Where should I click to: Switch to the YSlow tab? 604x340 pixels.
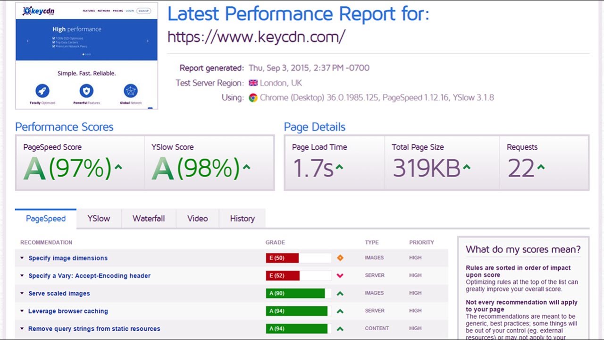click(99, 219)
